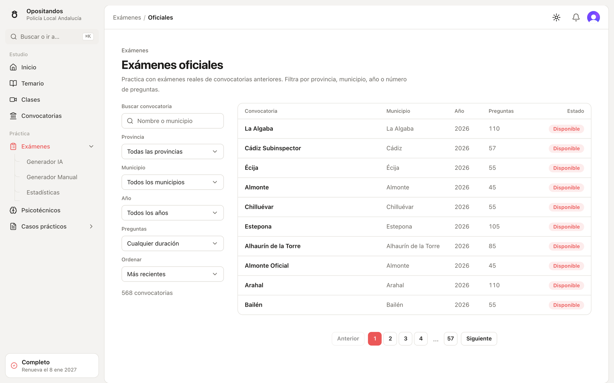Click the Disponible badge for Écija
This screenshot has width=614, height=383.
pyautogui.click(x=566, y=168)
